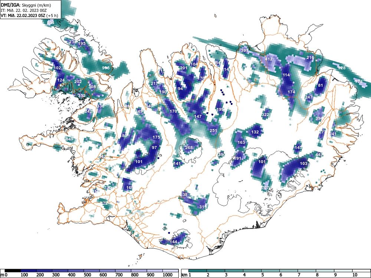This screenshot has width=371, height=278.
Task: Click the 'km 1' legend label
Action: pyautogui.click(x=186, y=275)
